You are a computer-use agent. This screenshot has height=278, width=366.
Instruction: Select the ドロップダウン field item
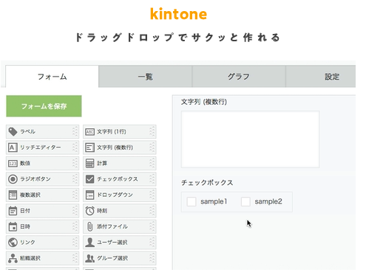pyautogui.click(x=120, y=195)
